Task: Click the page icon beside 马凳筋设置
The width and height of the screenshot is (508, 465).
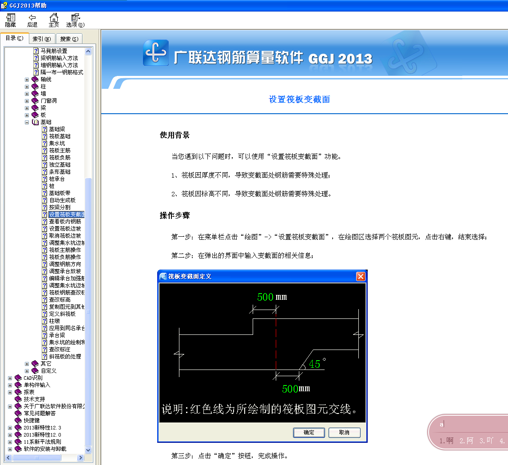Action: (36, 51)
